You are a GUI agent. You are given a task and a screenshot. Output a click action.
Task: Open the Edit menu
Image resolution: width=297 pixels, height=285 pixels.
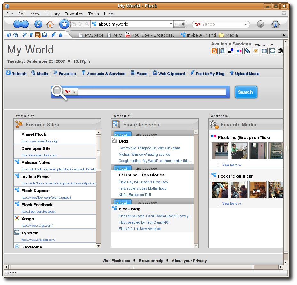click(22, 14)
